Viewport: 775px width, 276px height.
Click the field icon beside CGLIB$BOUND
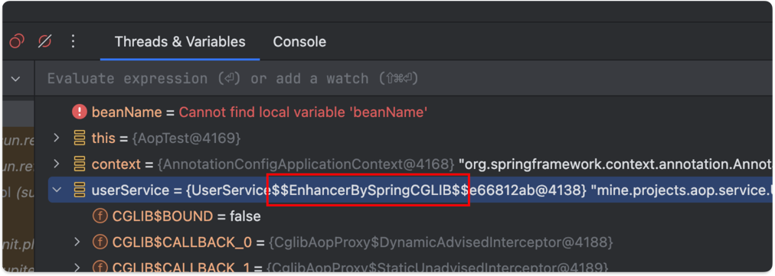[100, 216]
